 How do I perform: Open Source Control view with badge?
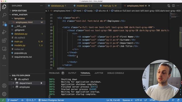tap(4, 24)
